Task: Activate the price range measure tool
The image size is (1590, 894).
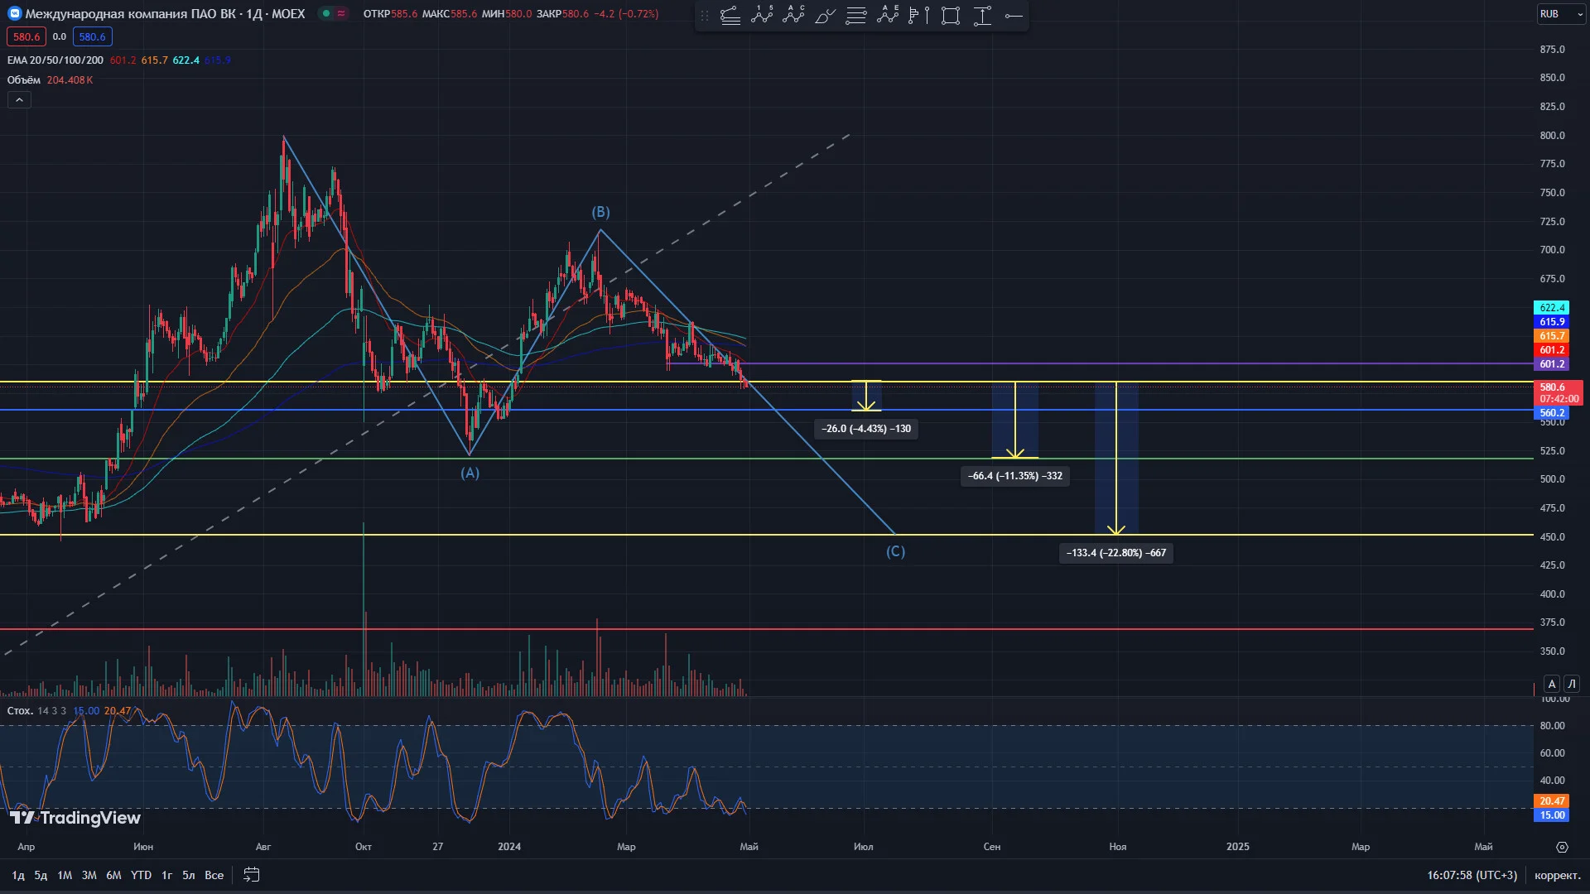Action: pos(982,16)
